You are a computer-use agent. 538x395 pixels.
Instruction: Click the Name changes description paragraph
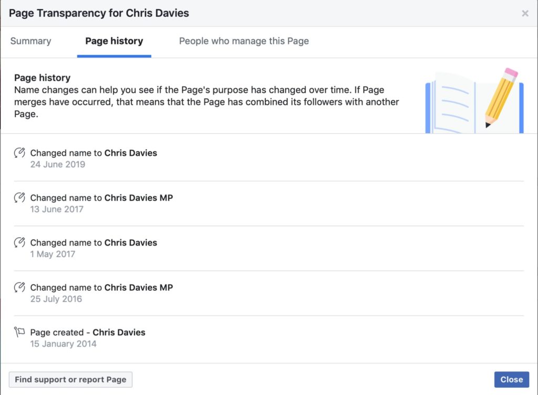point(206,102)
